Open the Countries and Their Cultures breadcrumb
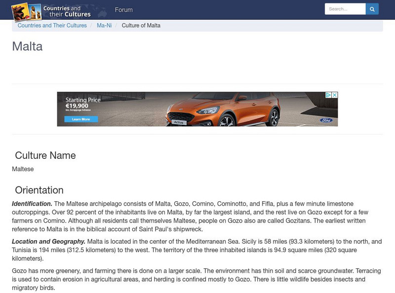Image resolution: width=395 pixels, height=293 pixels. [52, 26]
